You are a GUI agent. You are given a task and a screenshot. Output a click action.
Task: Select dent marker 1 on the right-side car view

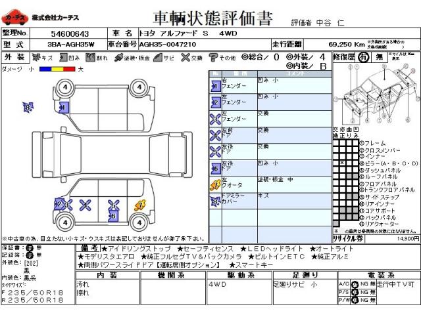pyautogui.click(x=64, y=108)
